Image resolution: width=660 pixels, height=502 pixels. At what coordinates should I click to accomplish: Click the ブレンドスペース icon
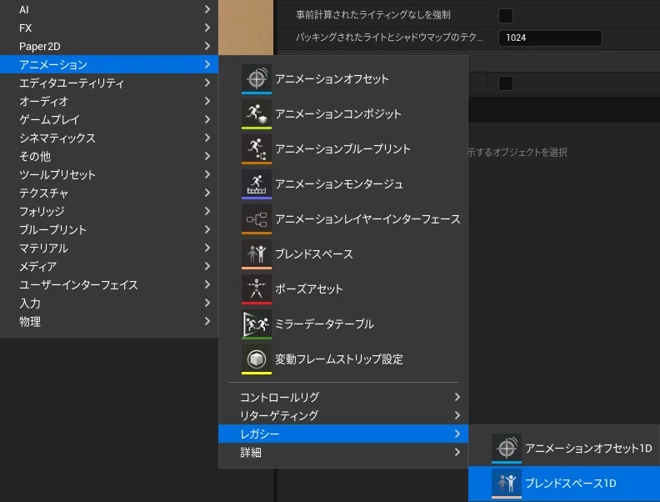pyautogui.click(x=256, y=254)
